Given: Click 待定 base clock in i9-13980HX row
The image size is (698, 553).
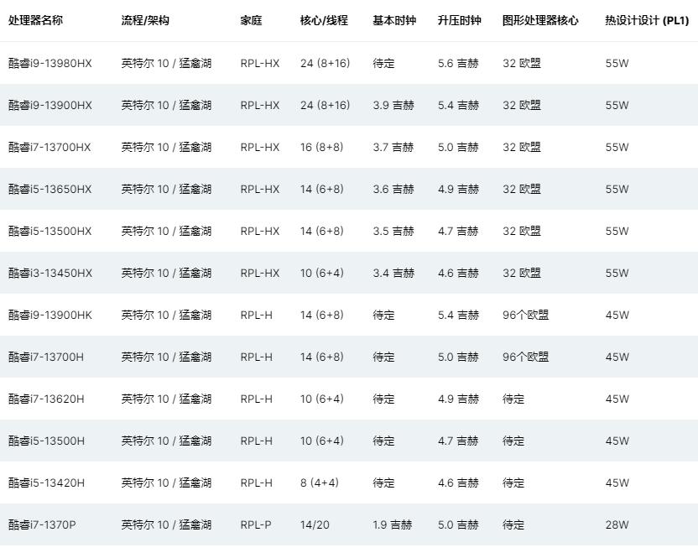Looking at the screenshot, I should coord(383,63).
